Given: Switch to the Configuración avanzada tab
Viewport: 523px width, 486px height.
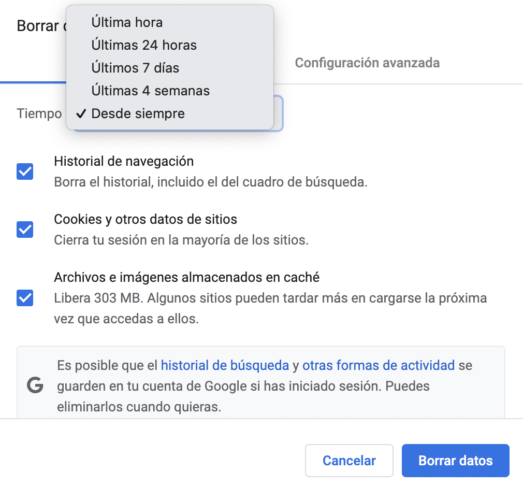Looking at the screenshot, I should coord(367,63).
